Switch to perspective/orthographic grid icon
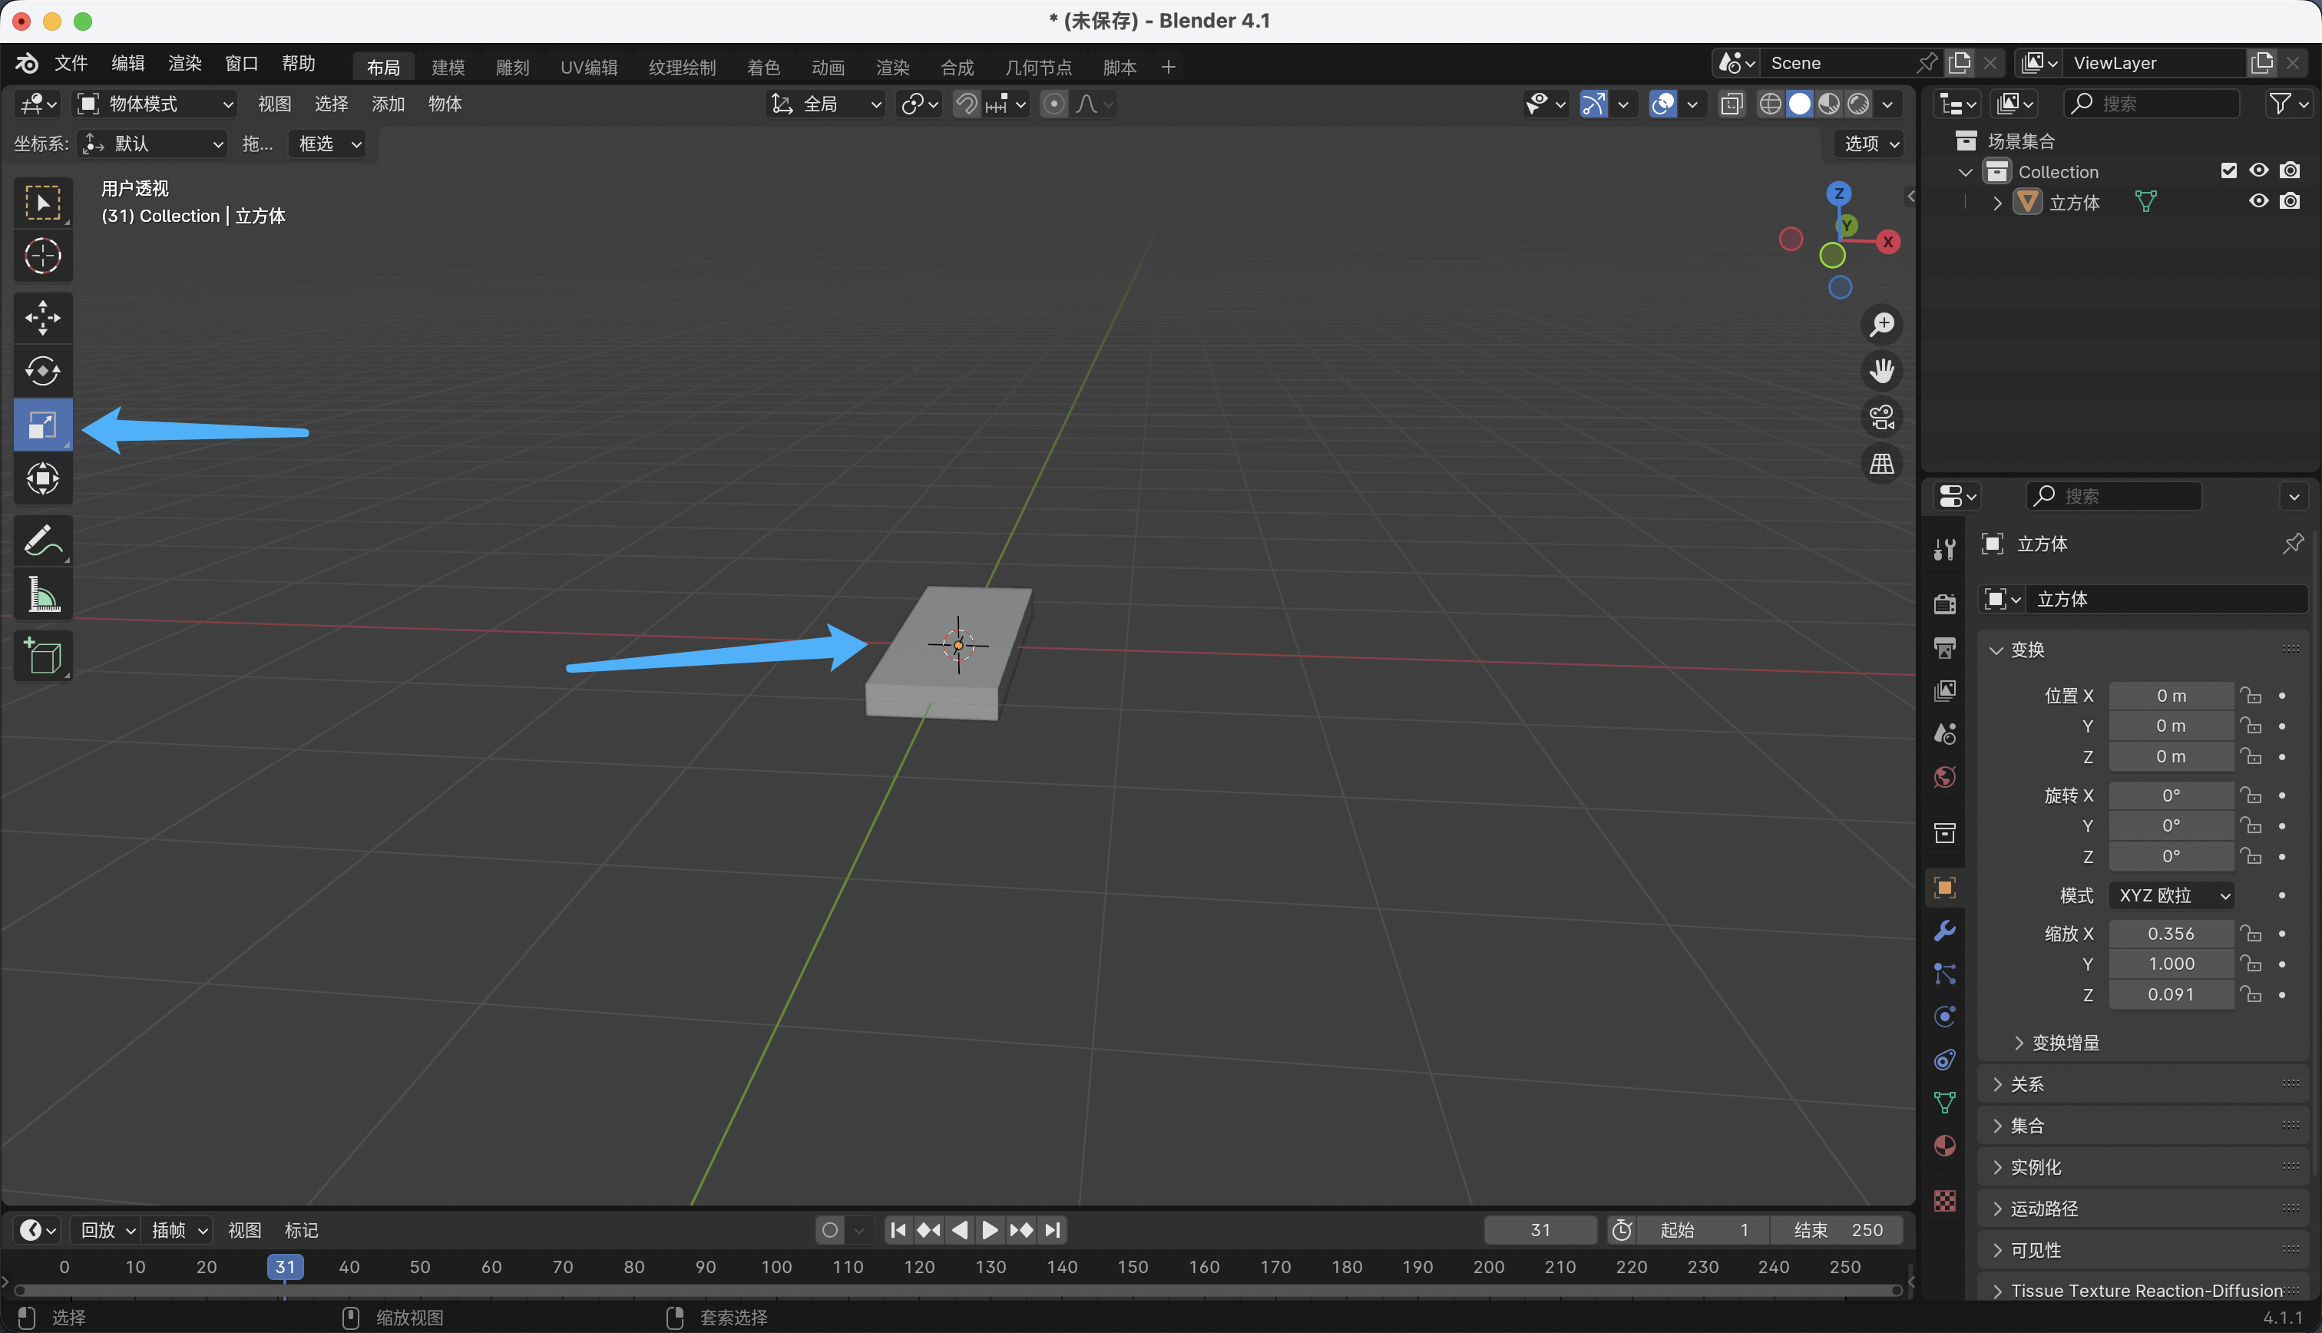 [1882, 464]
